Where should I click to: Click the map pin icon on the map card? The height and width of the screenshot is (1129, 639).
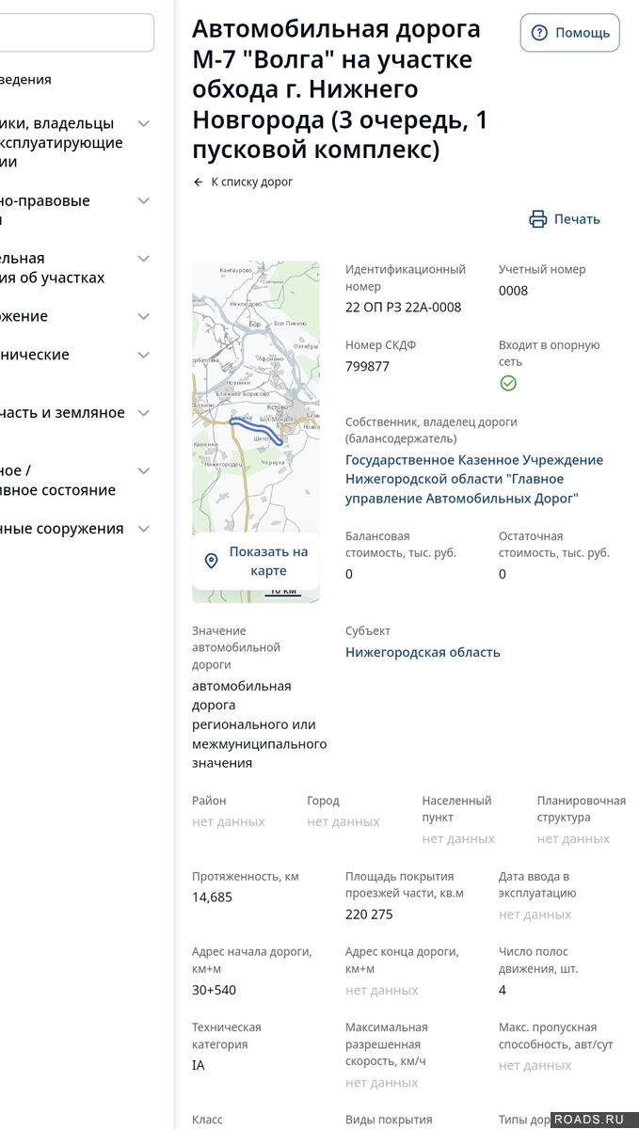point(212,561)
